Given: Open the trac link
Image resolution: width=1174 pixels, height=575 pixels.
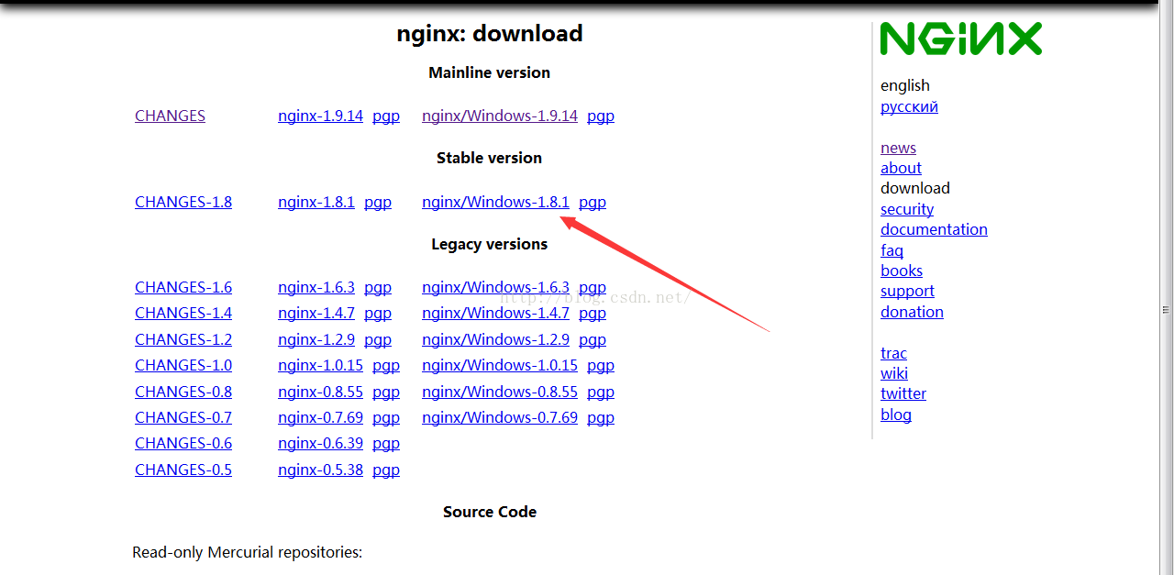Looking at the screenshot, I should tap(893, 353).
